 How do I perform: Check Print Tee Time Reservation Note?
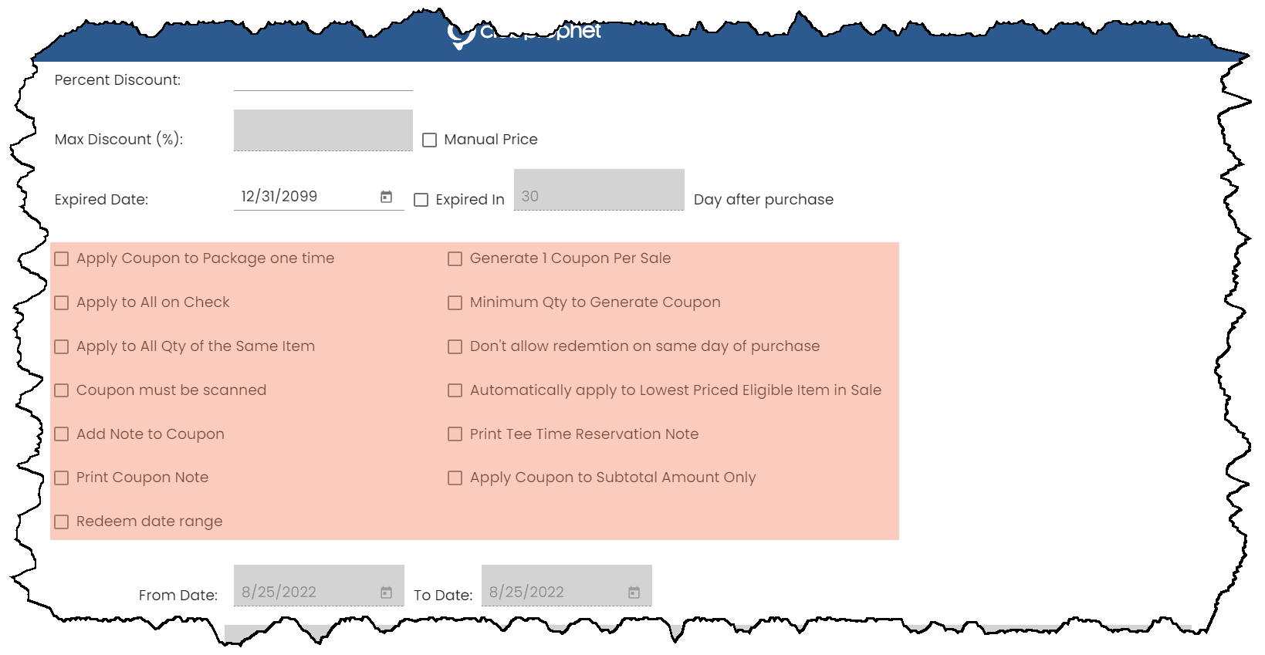click(x=455, y=434)
